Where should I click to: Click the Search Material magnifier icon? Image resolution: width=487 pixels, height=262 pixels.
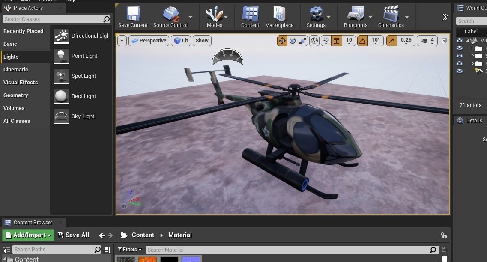point(433,250)
